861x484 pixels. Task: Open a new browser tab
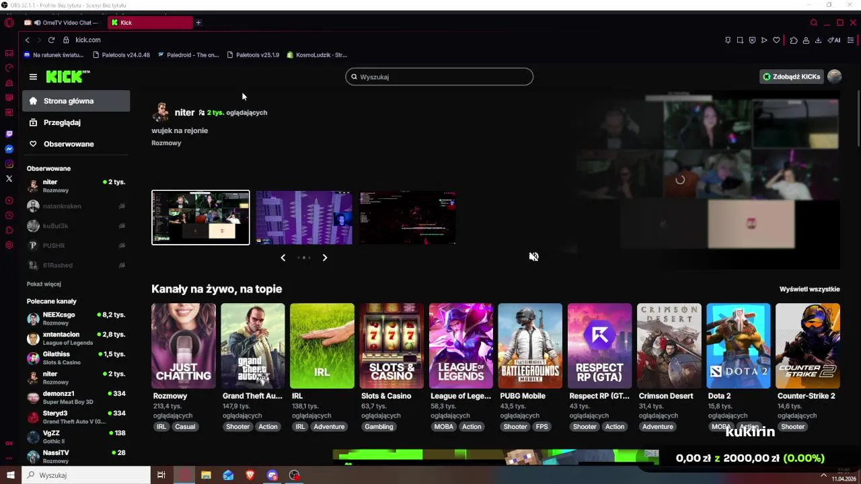[198, 22]
